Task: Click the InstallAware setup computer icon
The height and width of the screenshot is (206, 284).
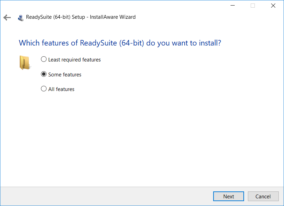Action: coord(21,18)
